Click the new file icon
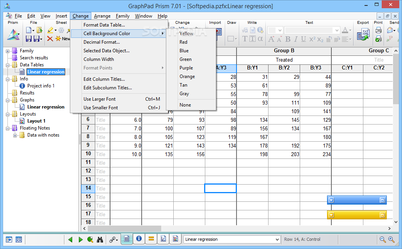 [x=29, y=30]
